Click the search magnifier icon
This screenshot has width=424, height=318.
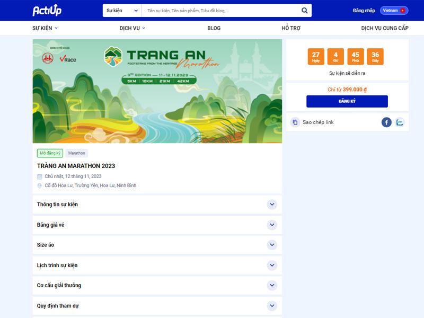pos(304,11)
